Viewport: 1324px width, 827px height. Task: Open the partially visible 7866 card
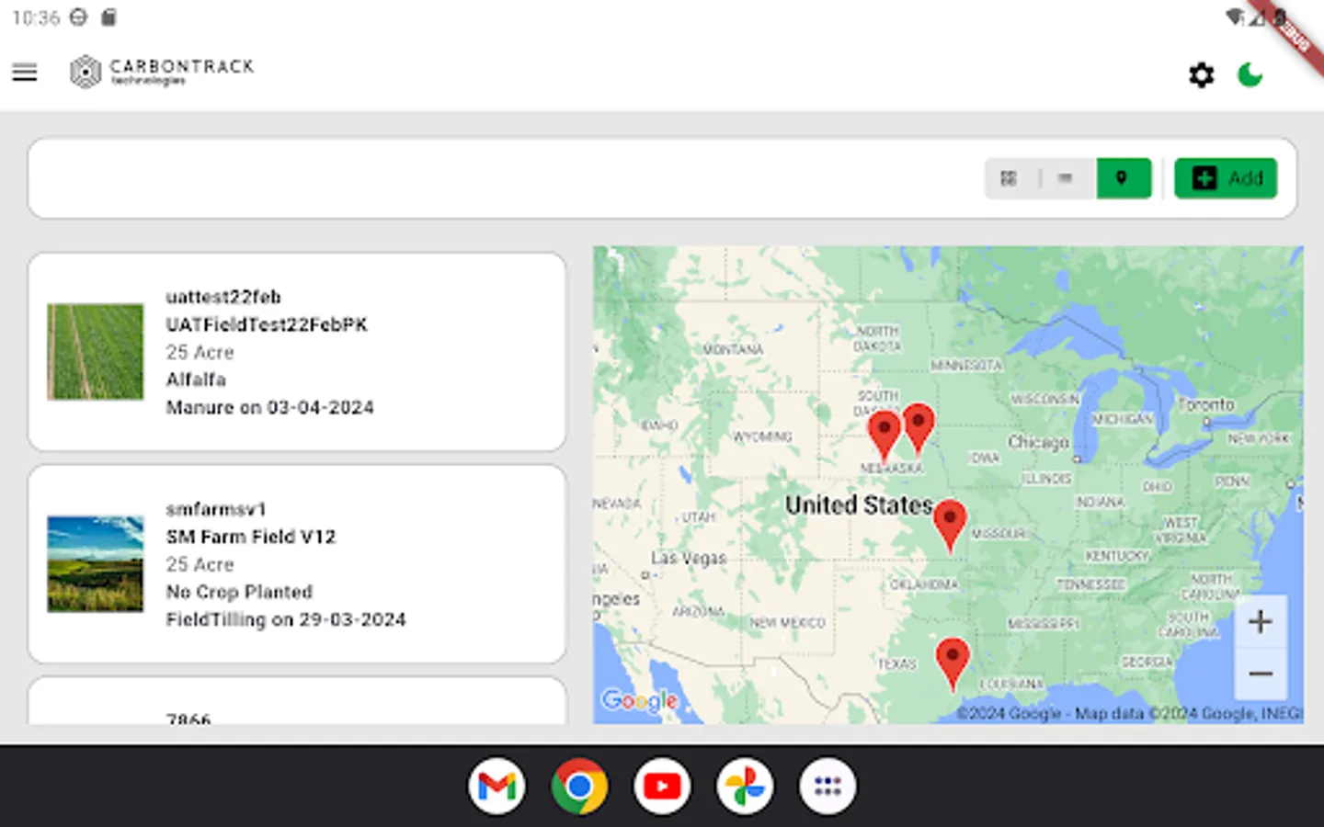pos(297,701)
